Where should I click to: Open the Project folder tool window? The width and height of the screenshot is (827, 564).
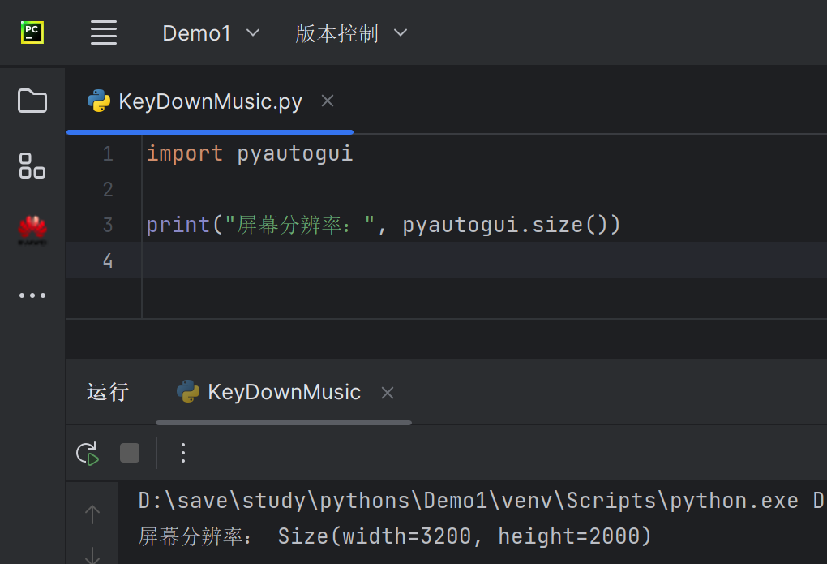point(32,101)
